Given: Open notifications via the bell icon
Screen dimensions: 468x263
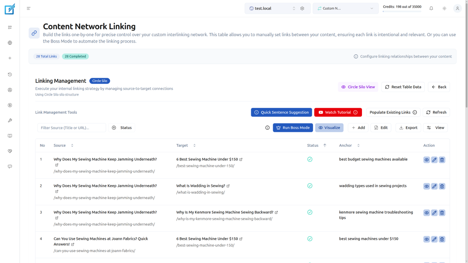Looking at the screenshot, I should point(431,8).
